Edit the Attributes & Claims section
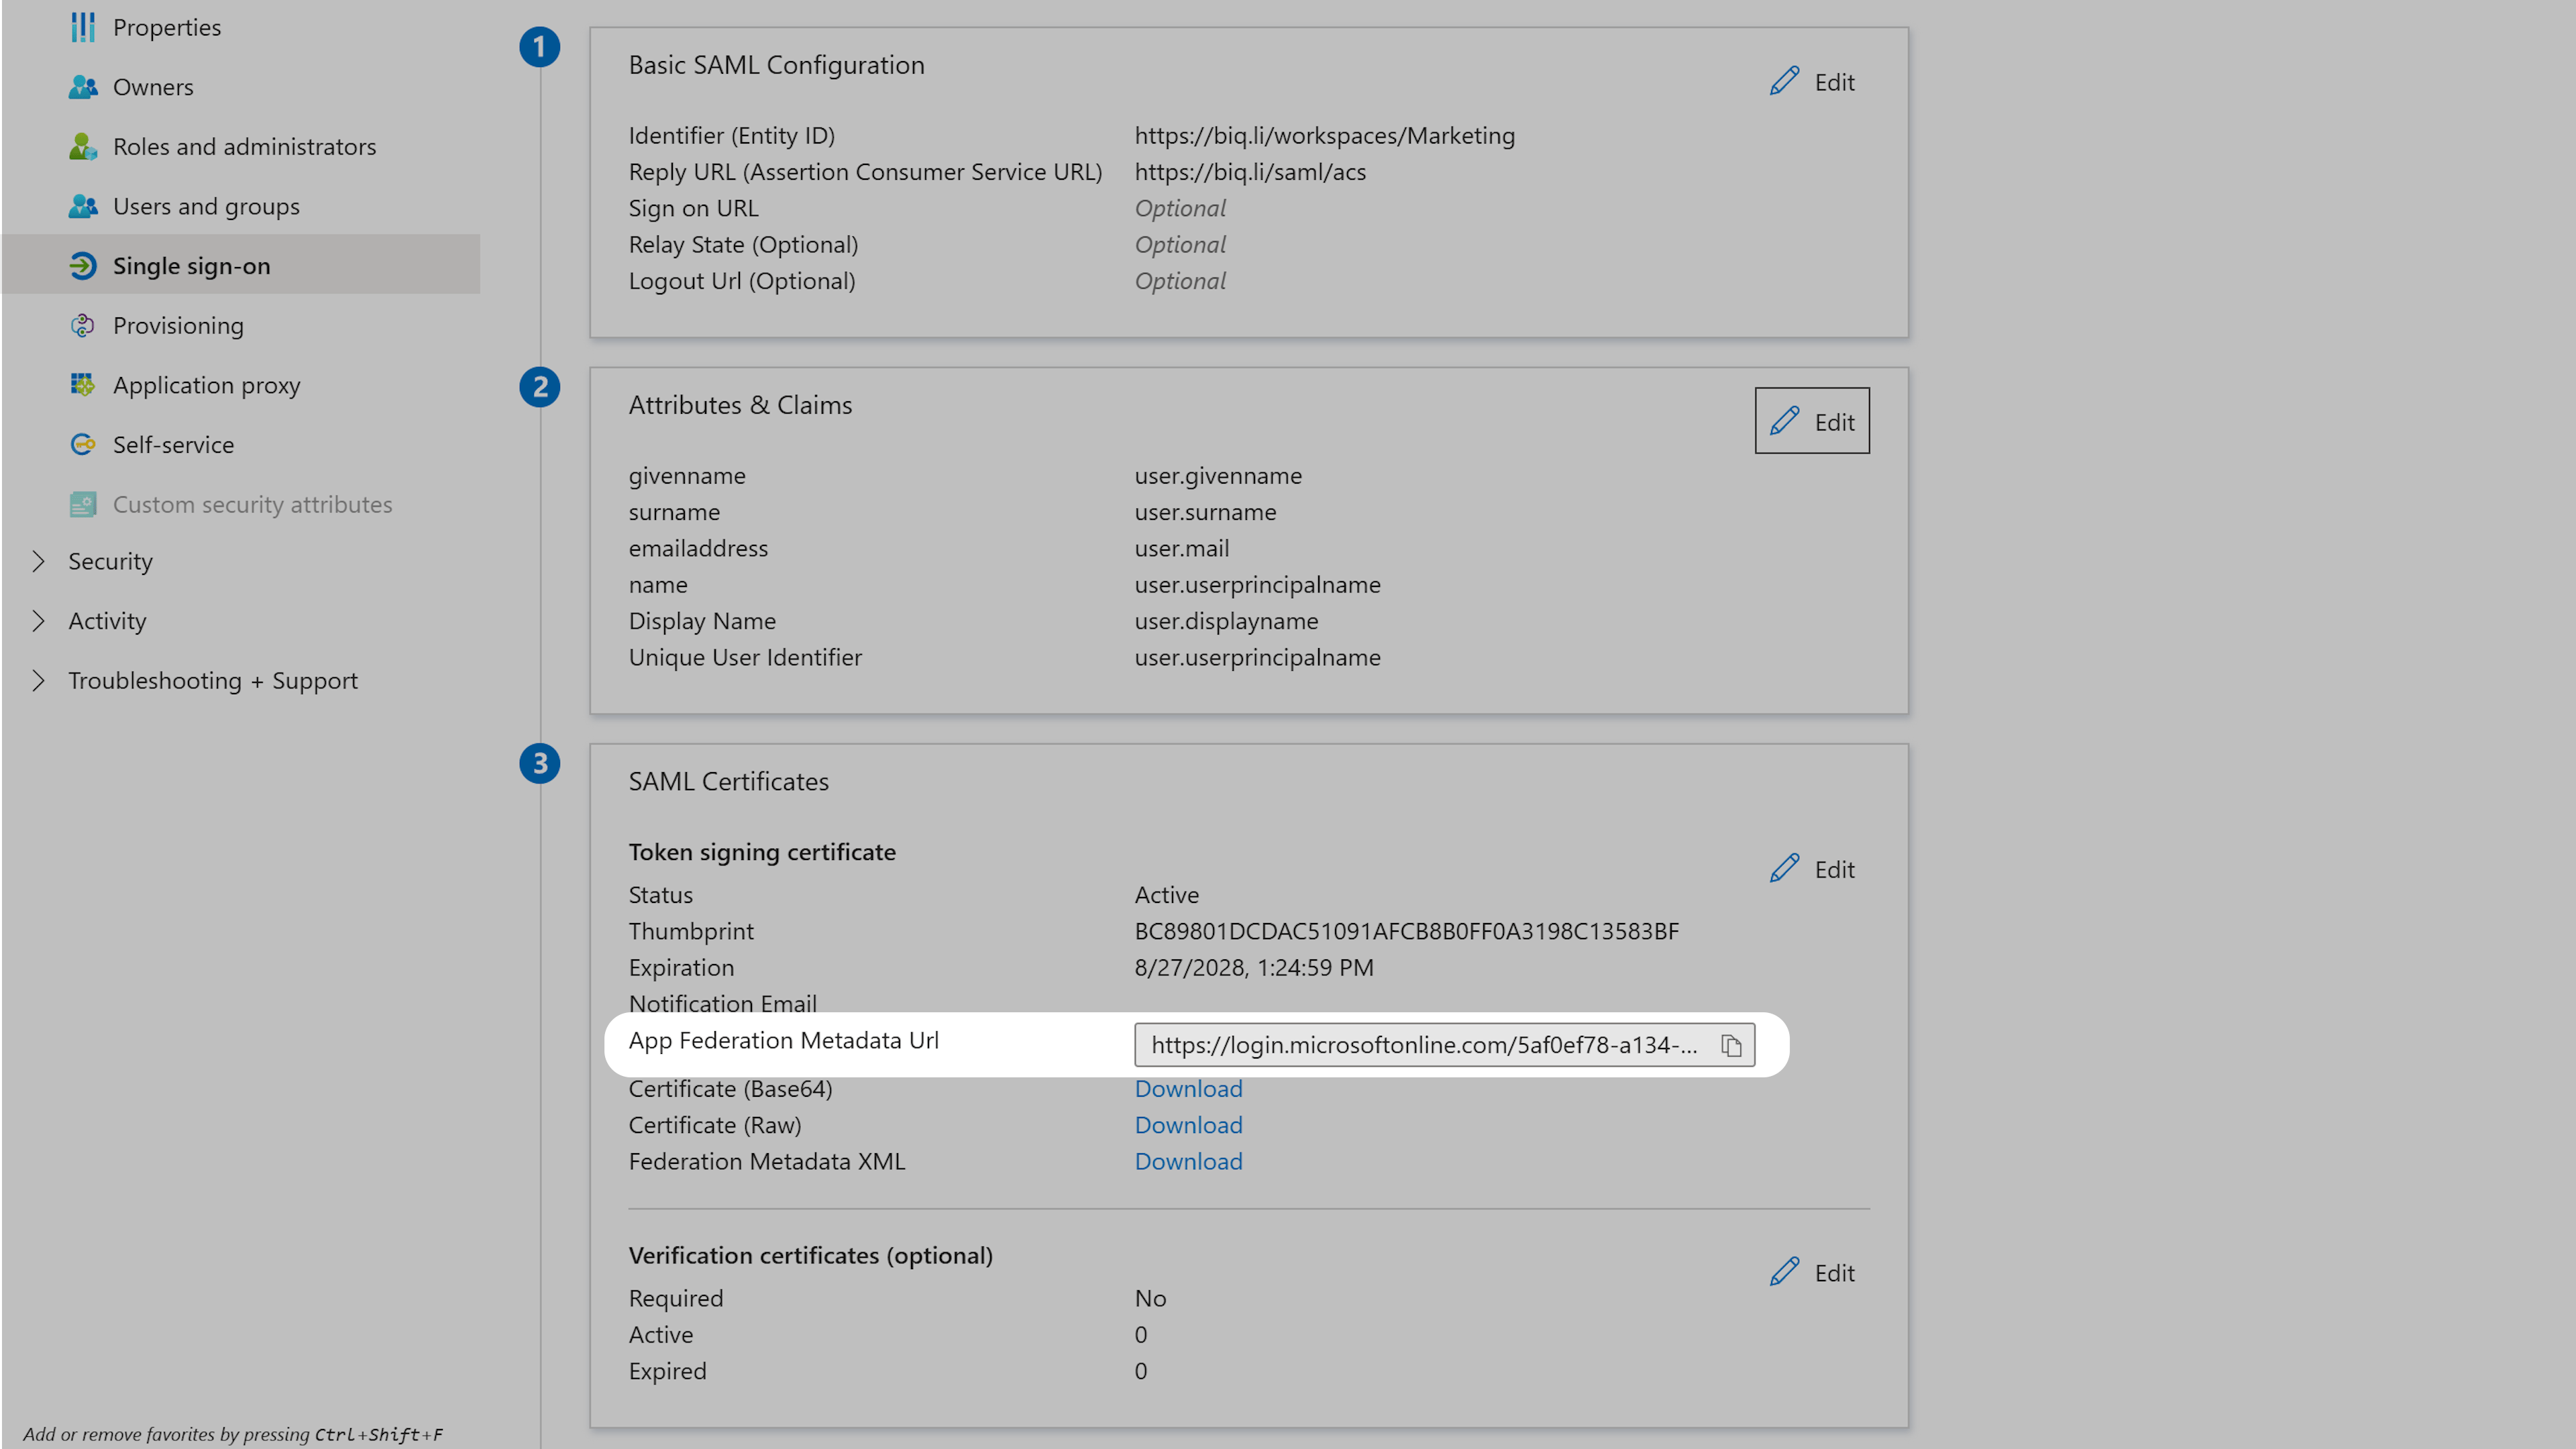 pos(1811,421)
